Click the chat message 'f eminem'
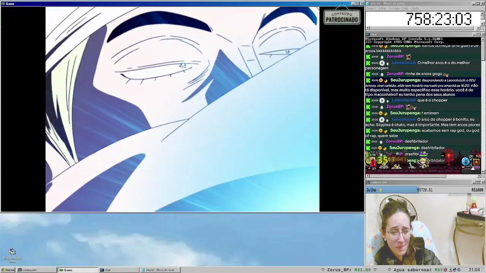 point(430,113)
